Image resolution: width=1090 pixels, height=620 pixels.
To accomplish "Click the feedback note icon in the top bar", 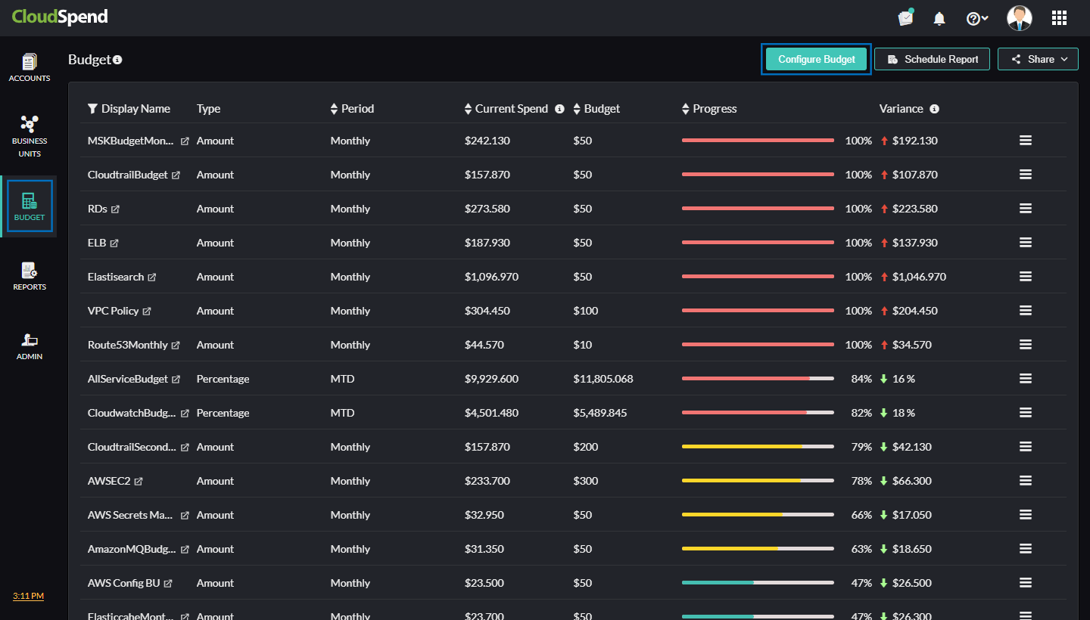I will (x=905, y=17).
